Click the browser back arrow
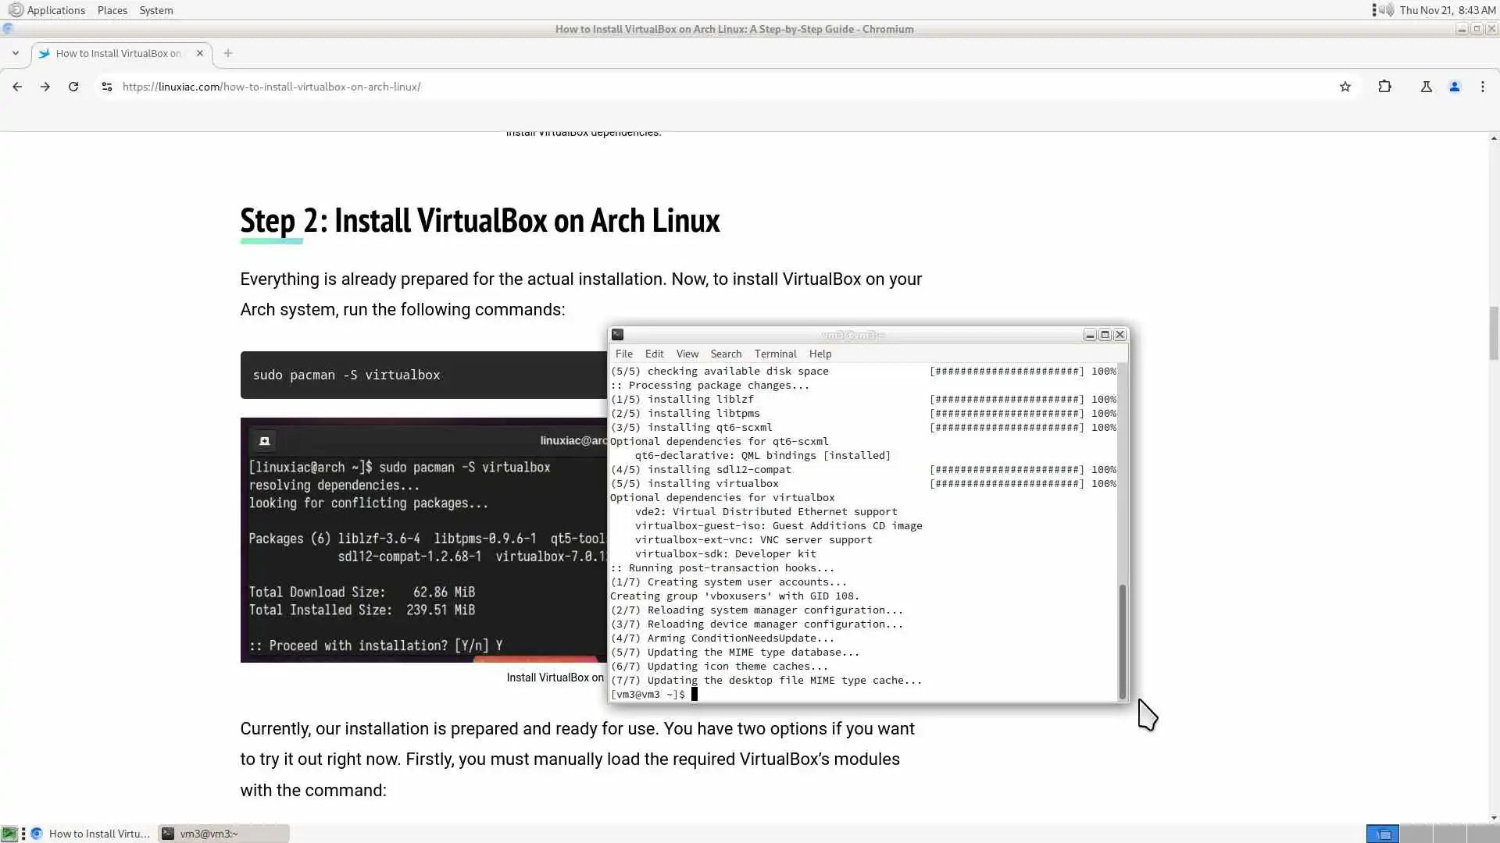This screenshot has height=843, width=1500. click(x=17, y=87)
